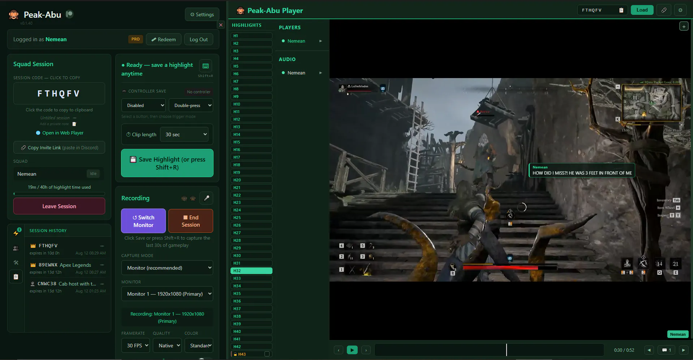
Task: Close the panel with the red X
Action: (x=221, y=25)
